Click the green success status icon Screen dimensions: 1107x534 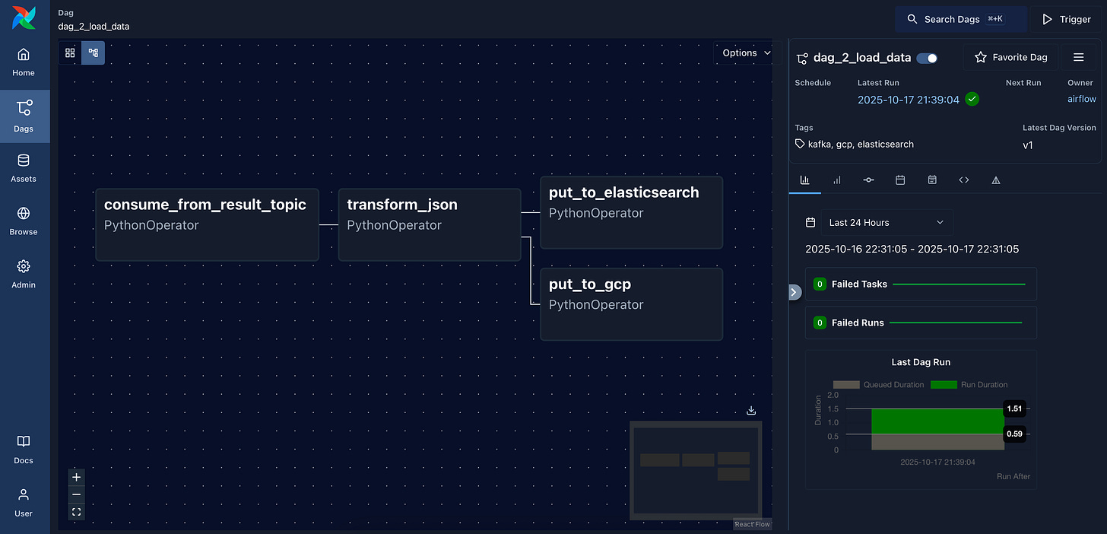972,99
